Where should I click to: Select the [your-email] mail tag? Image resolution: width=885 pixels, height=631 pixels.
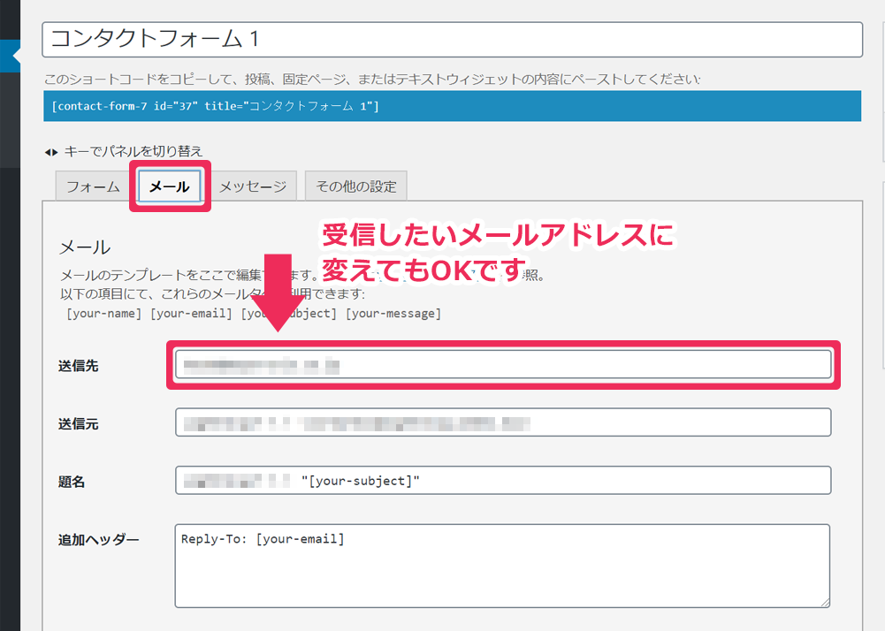pos(191,314)
